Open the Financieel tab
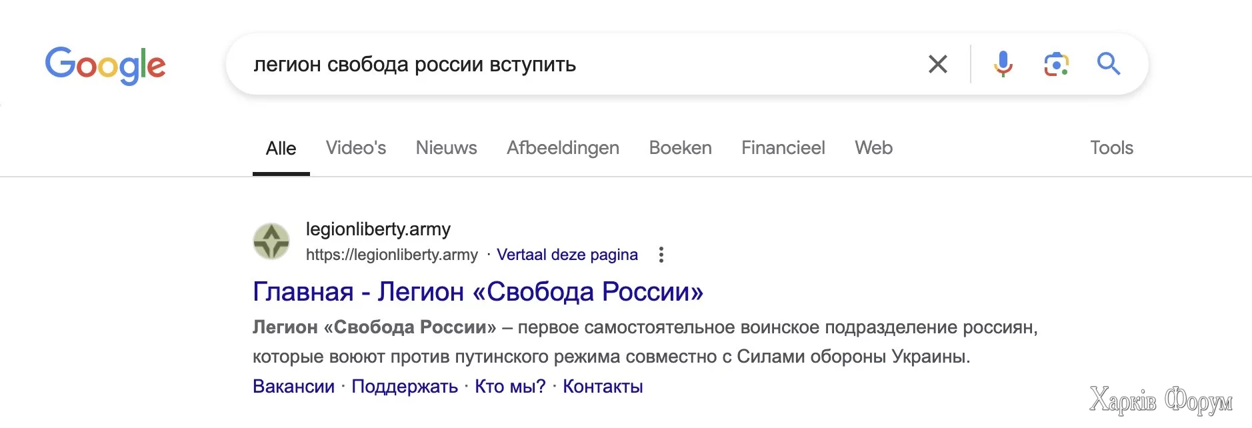Image resolution: width=1252 pixels, height=428 pixels. (783, 148)
